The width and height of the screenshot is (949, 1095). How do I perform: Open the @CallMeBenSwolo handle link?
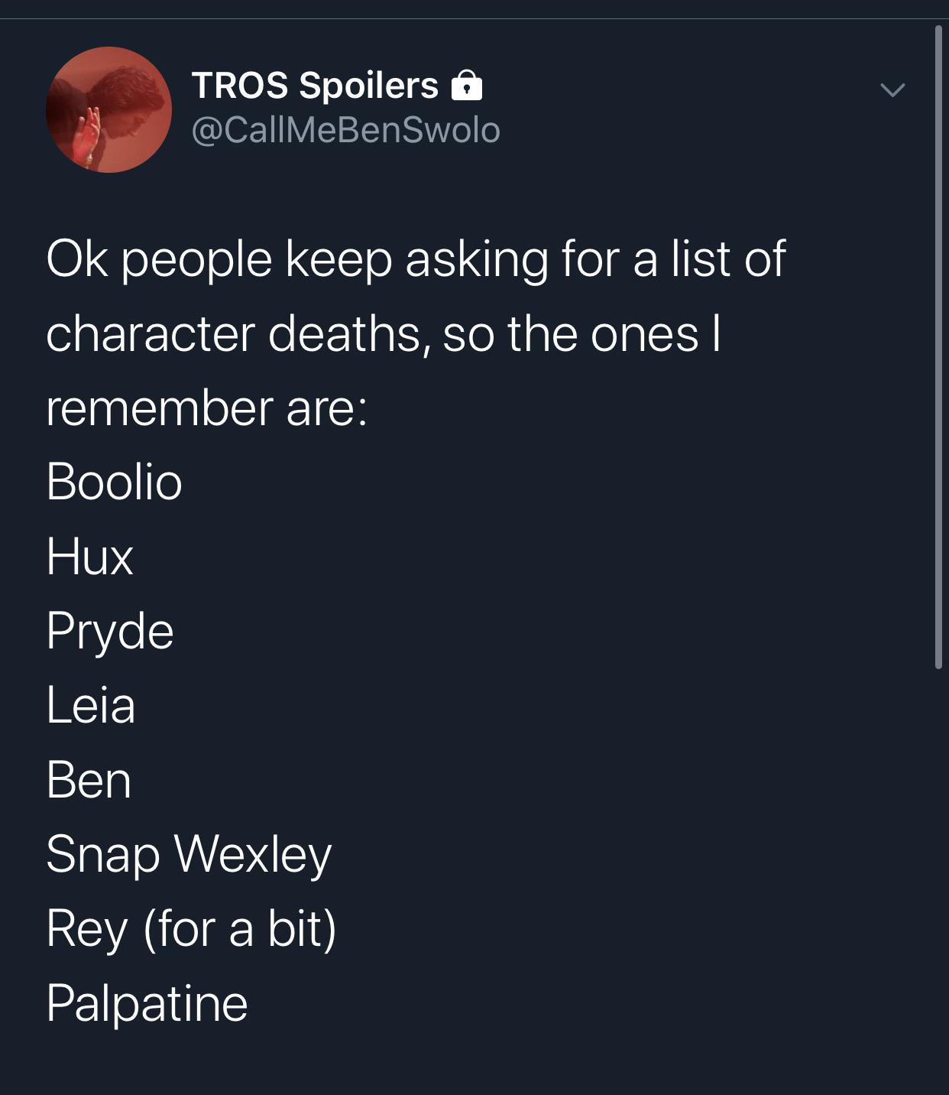point(345,130)
